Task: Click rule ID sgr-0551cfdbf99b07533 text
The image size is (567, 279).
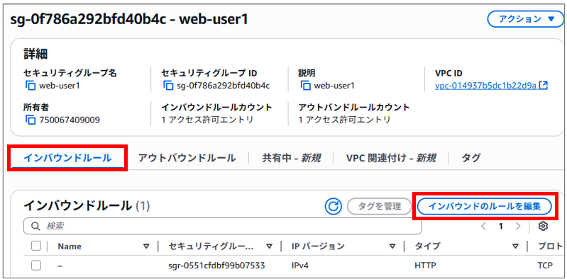Action: click(217, 266)
